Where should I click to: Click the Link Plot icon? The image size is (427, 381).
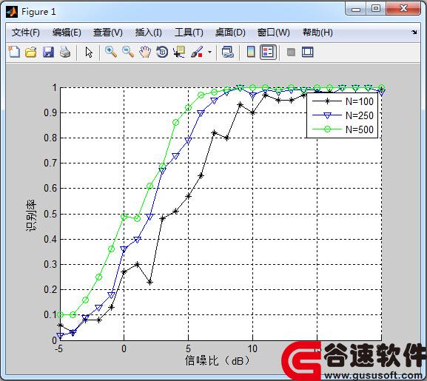(228, 52)
